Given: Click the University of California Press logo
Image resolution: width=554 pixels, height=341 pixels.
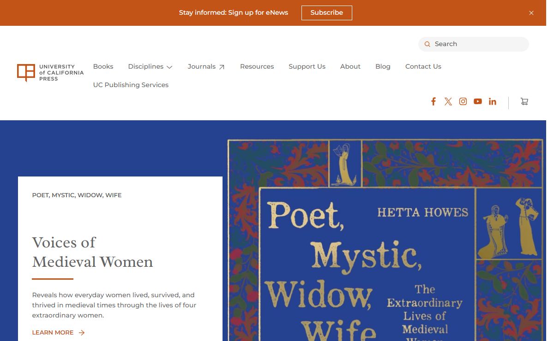Looking at the screenshot, I should [x=50, y=73].
